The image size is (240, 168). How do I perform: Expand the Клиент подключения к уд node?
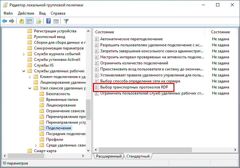point(30,77)
